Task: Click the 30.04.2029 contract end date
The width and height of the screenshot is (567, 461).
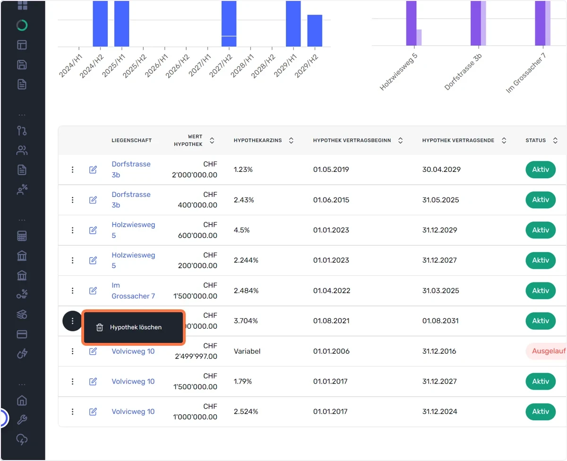Action: tap(441, 170)
